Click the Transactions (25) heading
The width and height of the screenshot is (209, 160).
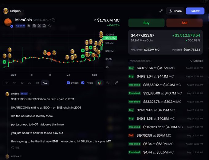[140, 61]
